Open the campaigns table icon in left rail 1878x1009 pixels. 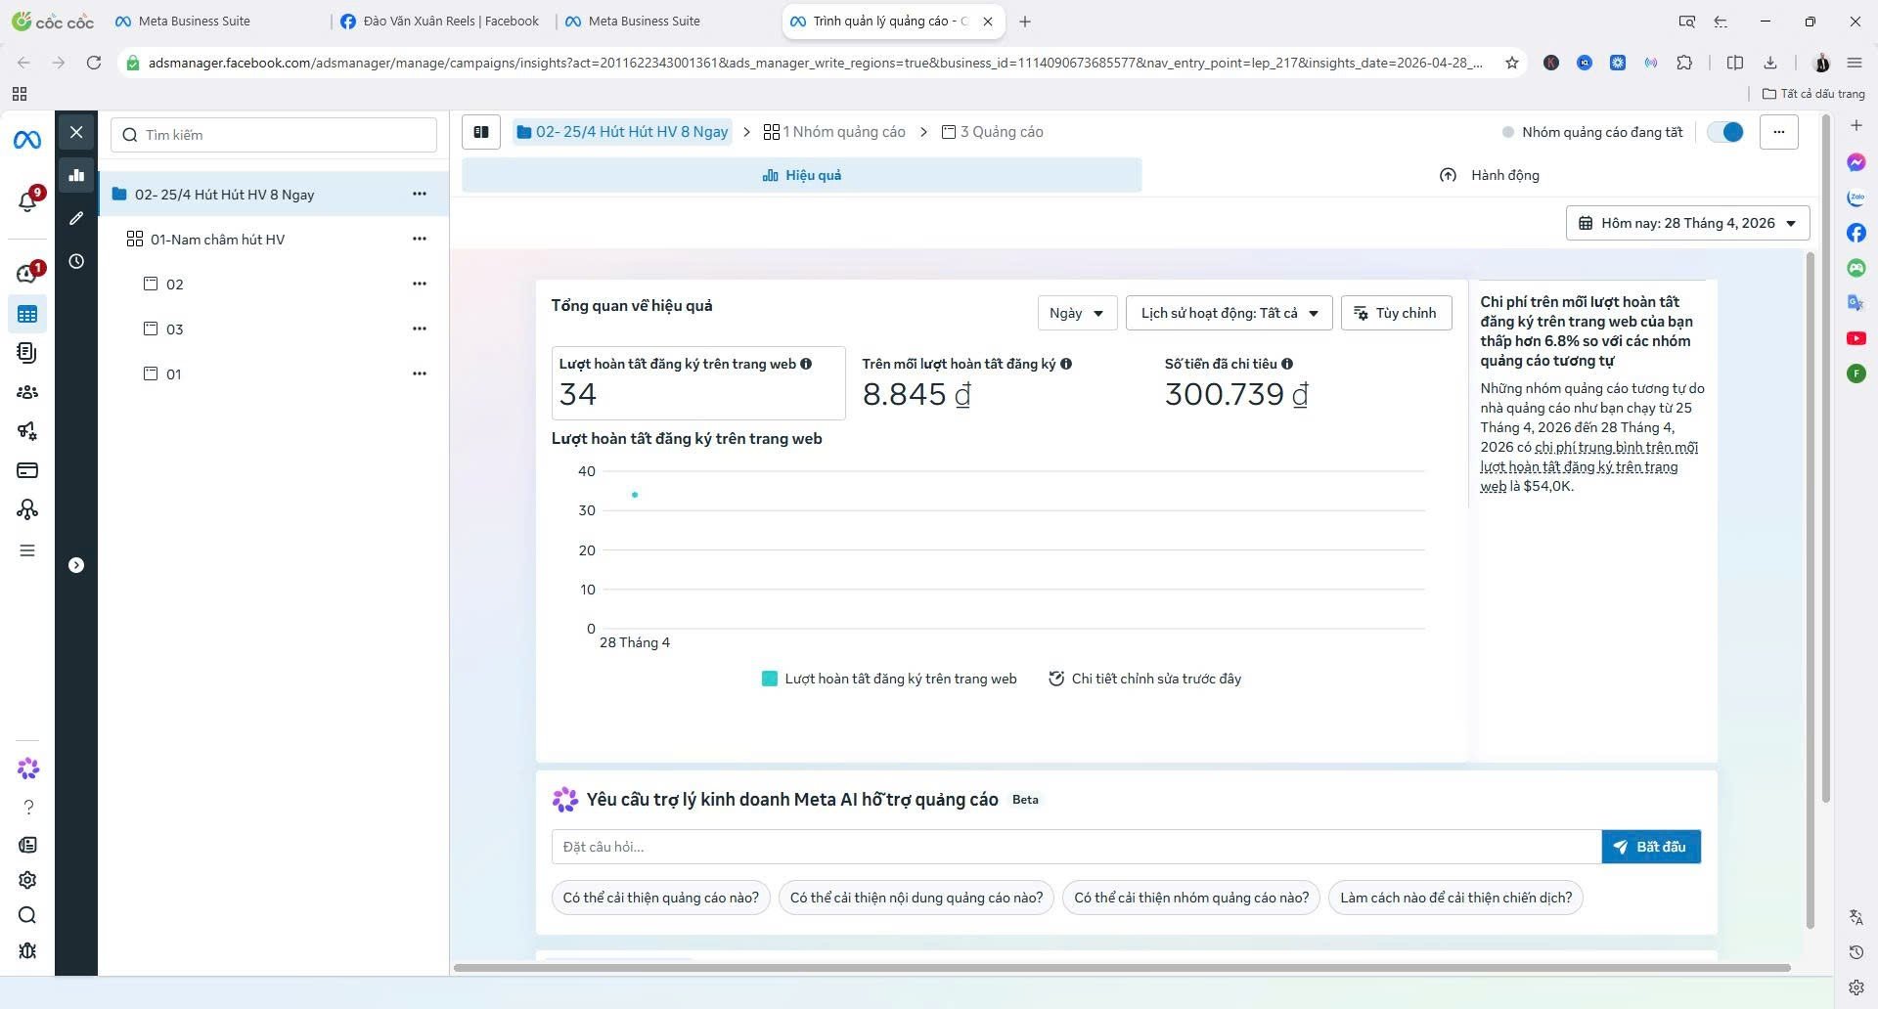point(27,314)
